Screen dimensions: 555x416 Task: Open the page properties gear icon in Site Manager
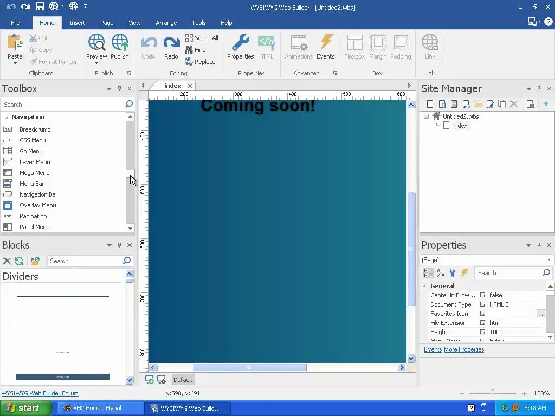530,104
